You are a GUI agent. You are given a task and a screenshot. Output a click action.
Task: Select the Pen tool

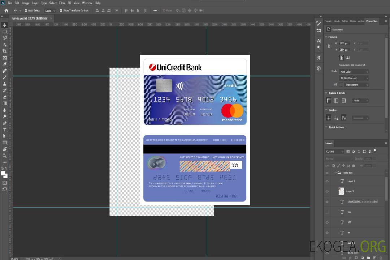[x=4, y=123]
